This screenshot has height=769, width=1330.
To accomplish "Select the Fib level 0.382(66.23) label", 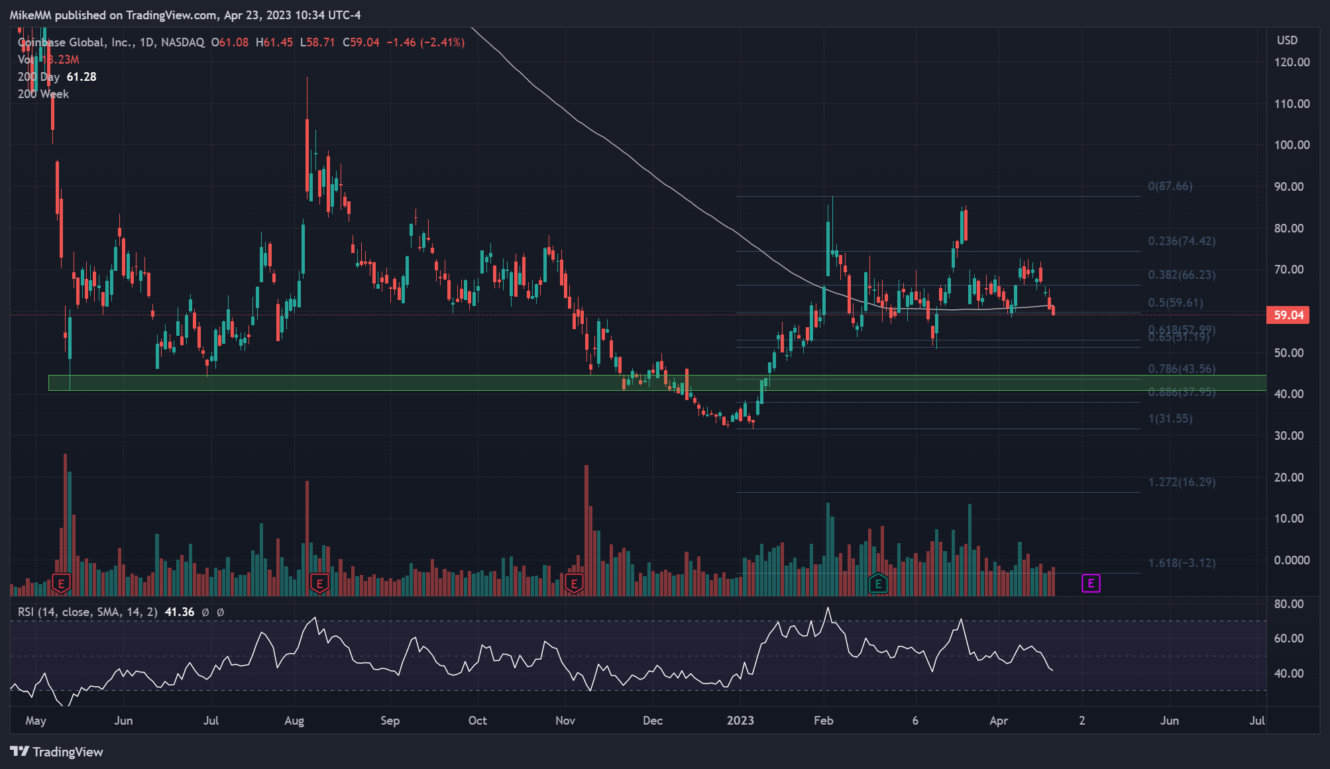I will 1182,275.
